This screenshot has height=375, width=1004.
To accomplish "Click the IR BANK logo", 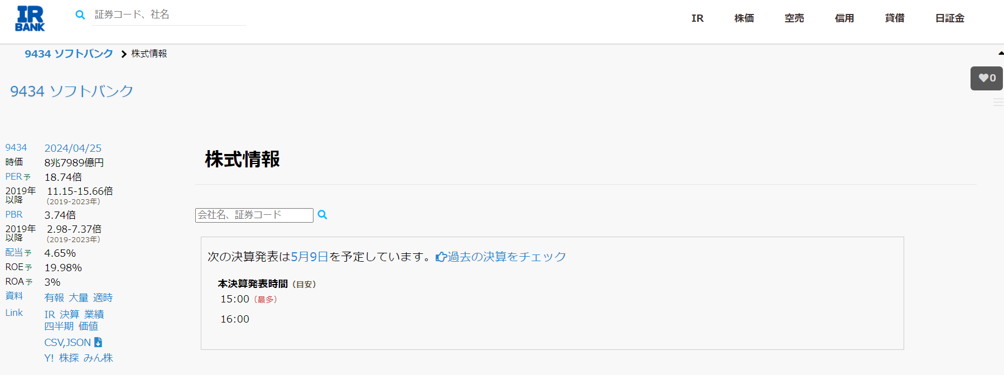I will pyautogui.click(x=30, y=18).
